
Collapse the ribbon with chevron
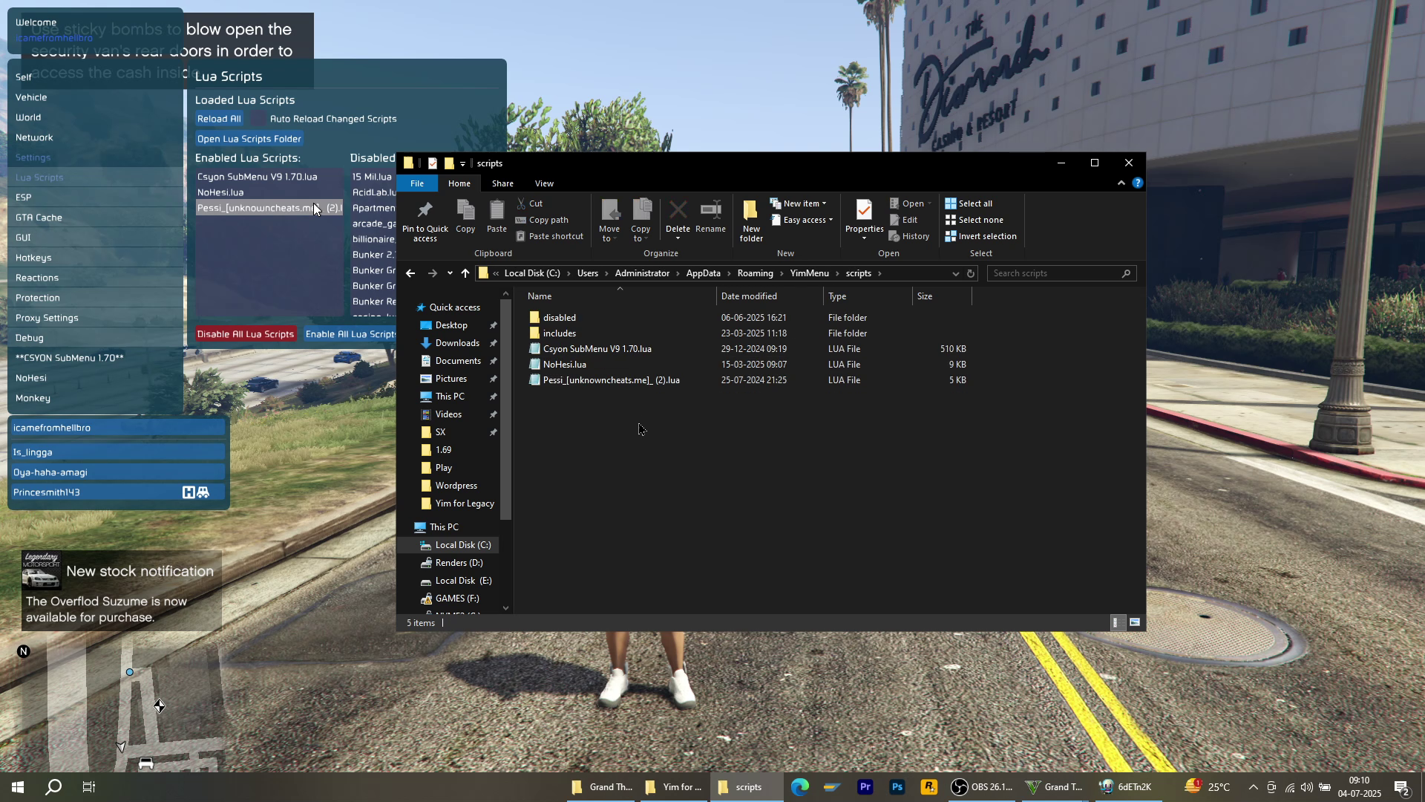tap(1121, 183)
